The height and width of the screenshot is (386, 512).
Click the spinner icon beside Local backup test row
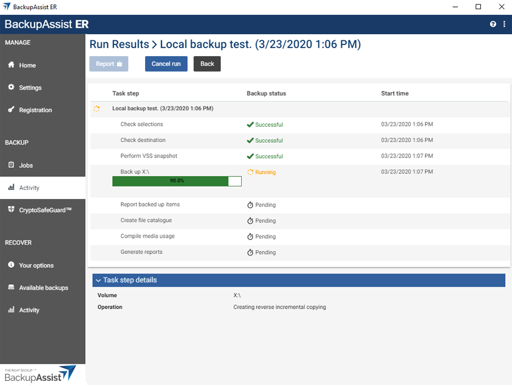click(x=97, y=109)
